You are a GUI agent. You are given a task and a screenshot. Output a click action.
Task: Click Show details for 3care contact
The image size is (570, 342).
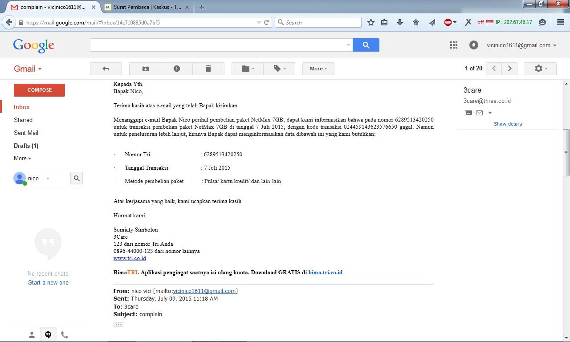coord(508,124)
